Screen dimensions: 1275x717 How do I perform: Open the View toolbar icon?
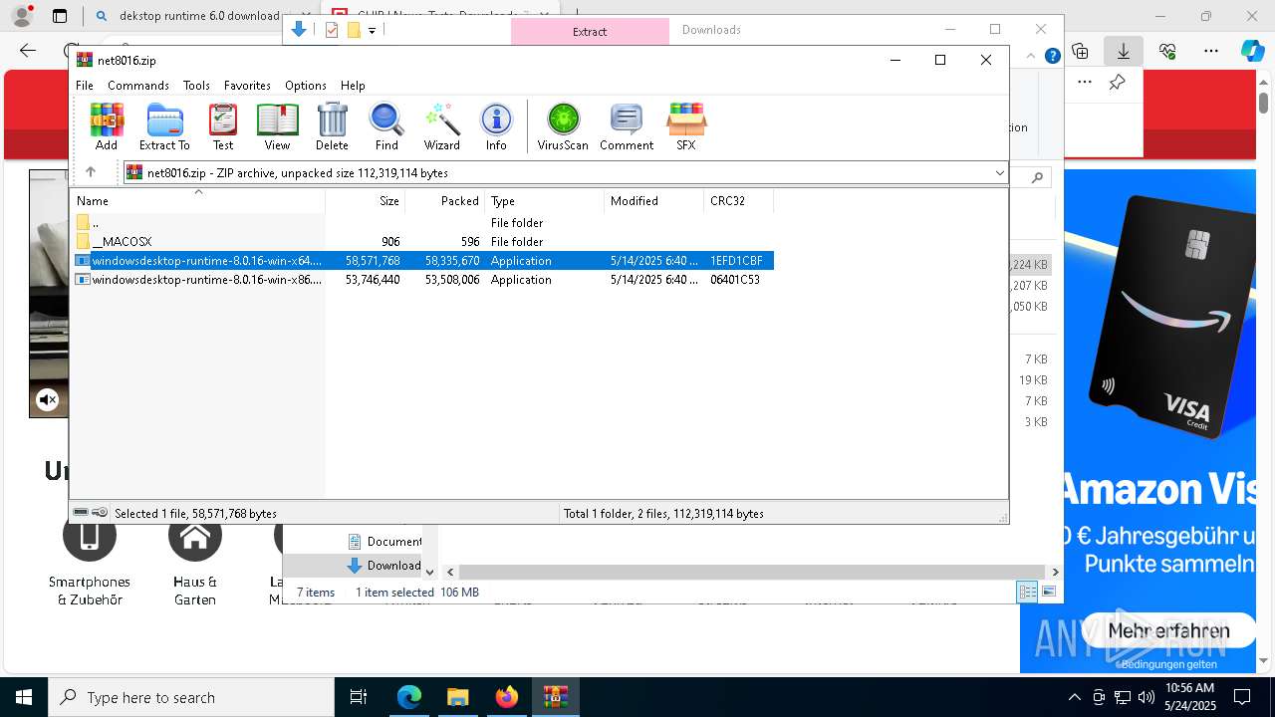click(x=277, y=126)
